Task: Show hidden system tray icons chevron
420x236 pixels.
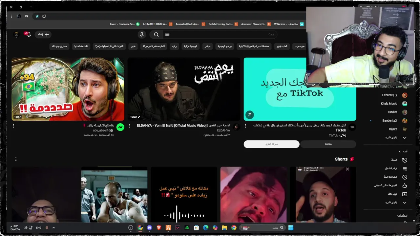Action: 53,228
